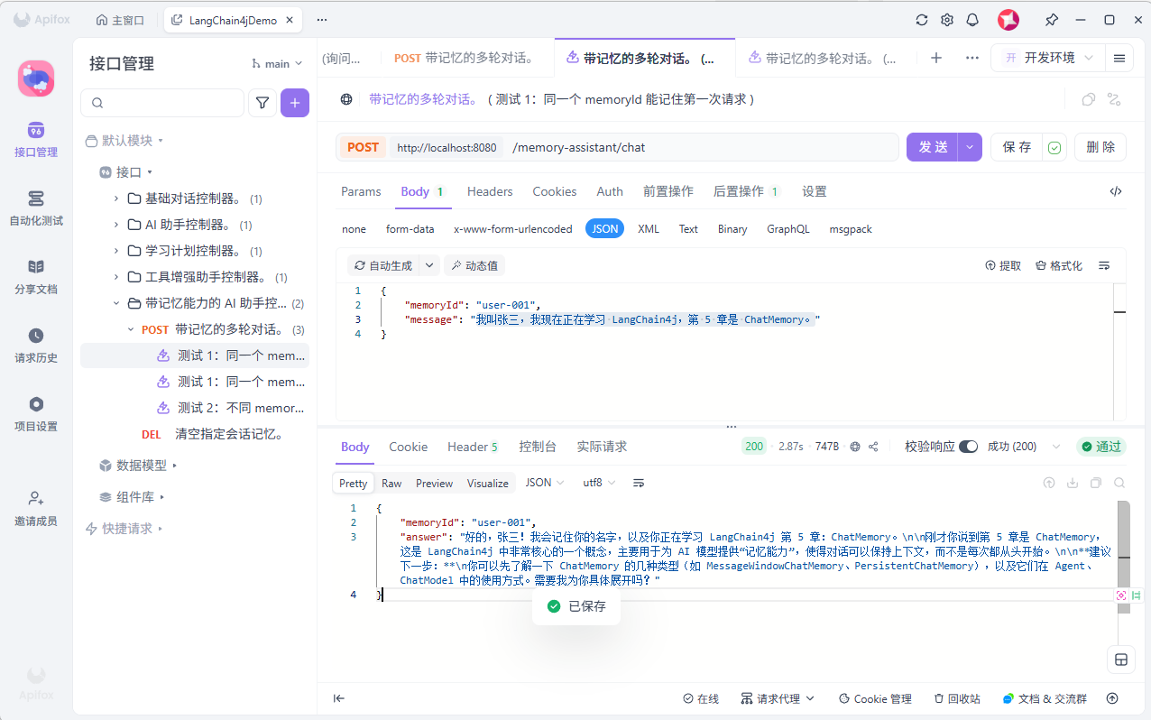Expand the 工具增强助手控制器 folder
The width and height of the screenshot is (1151, 720).
(115, 277)
